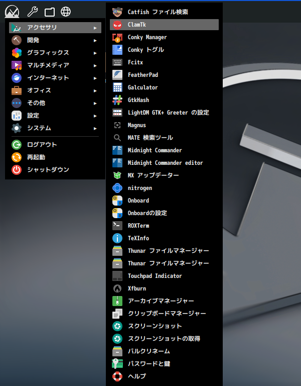Screen dimensions: 301x386
Task: Open the システム category
Action: tap(55, 128)
